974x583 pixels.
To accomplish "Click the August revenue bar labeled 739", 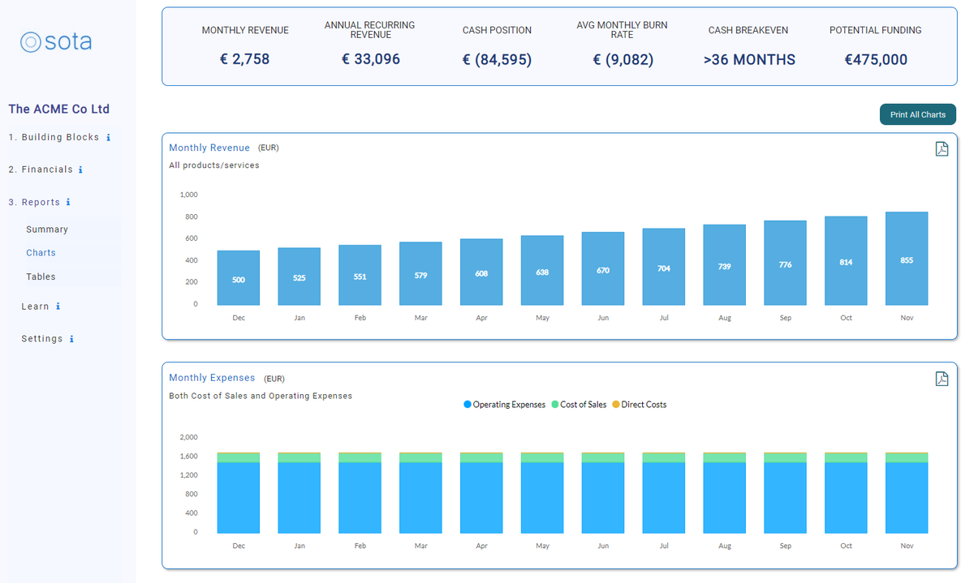I will (x=725, y=265).
